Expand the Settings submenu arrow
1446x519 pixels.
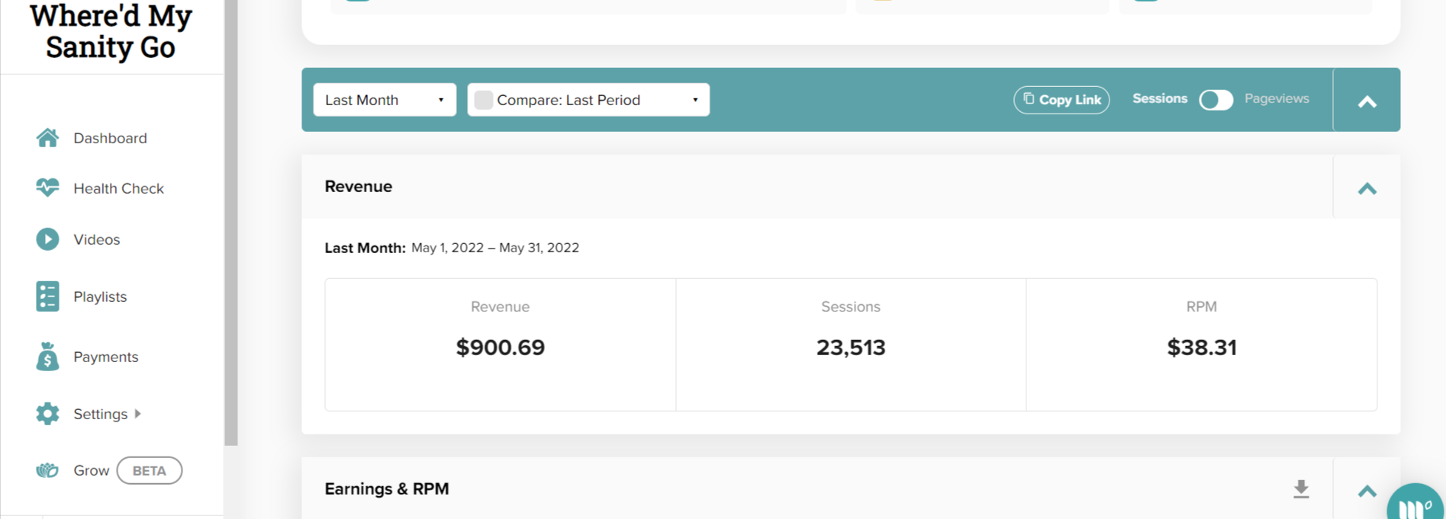pyautogui.click(x=138, y=414)
